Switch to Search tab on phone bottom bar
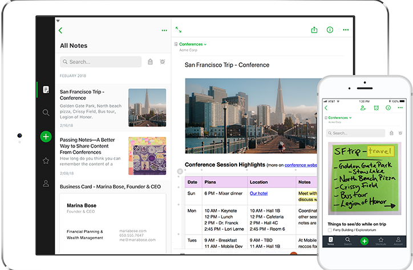 point(347,241)
